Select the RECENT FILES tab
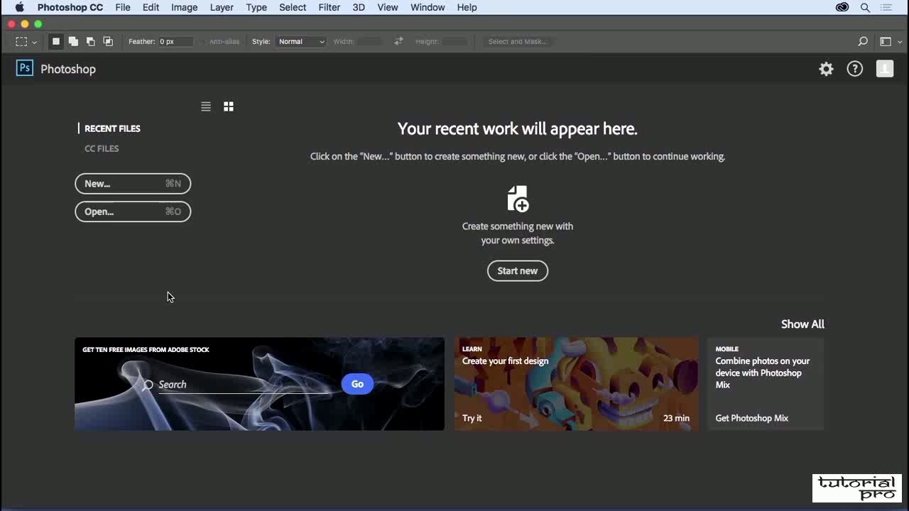Screen dimensions: 909x511 click(x=112, y=128)
